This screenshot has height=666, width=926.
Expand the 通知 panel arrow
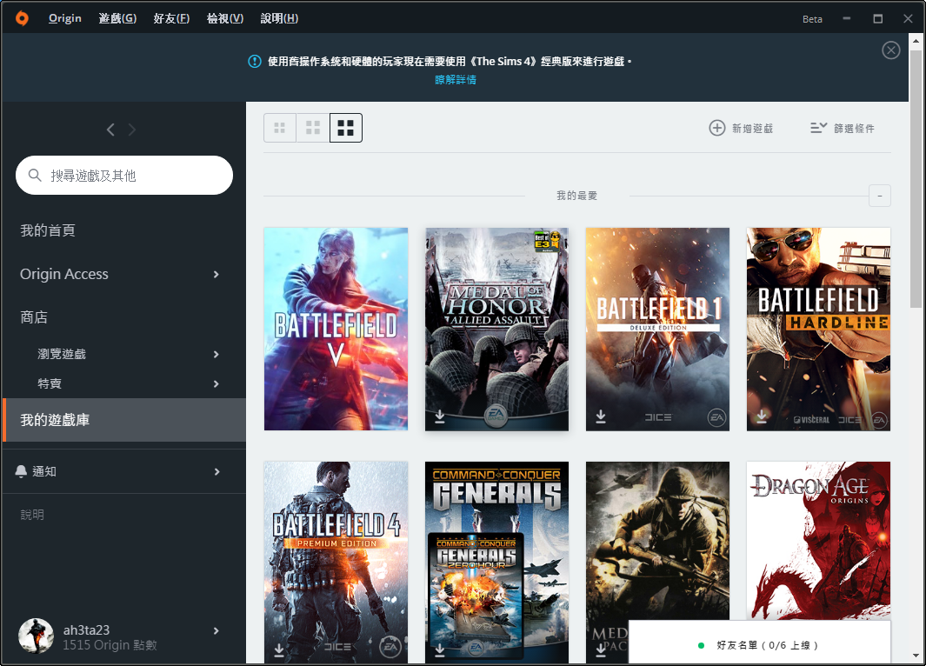pyautogui.click(x=217, y=472)
